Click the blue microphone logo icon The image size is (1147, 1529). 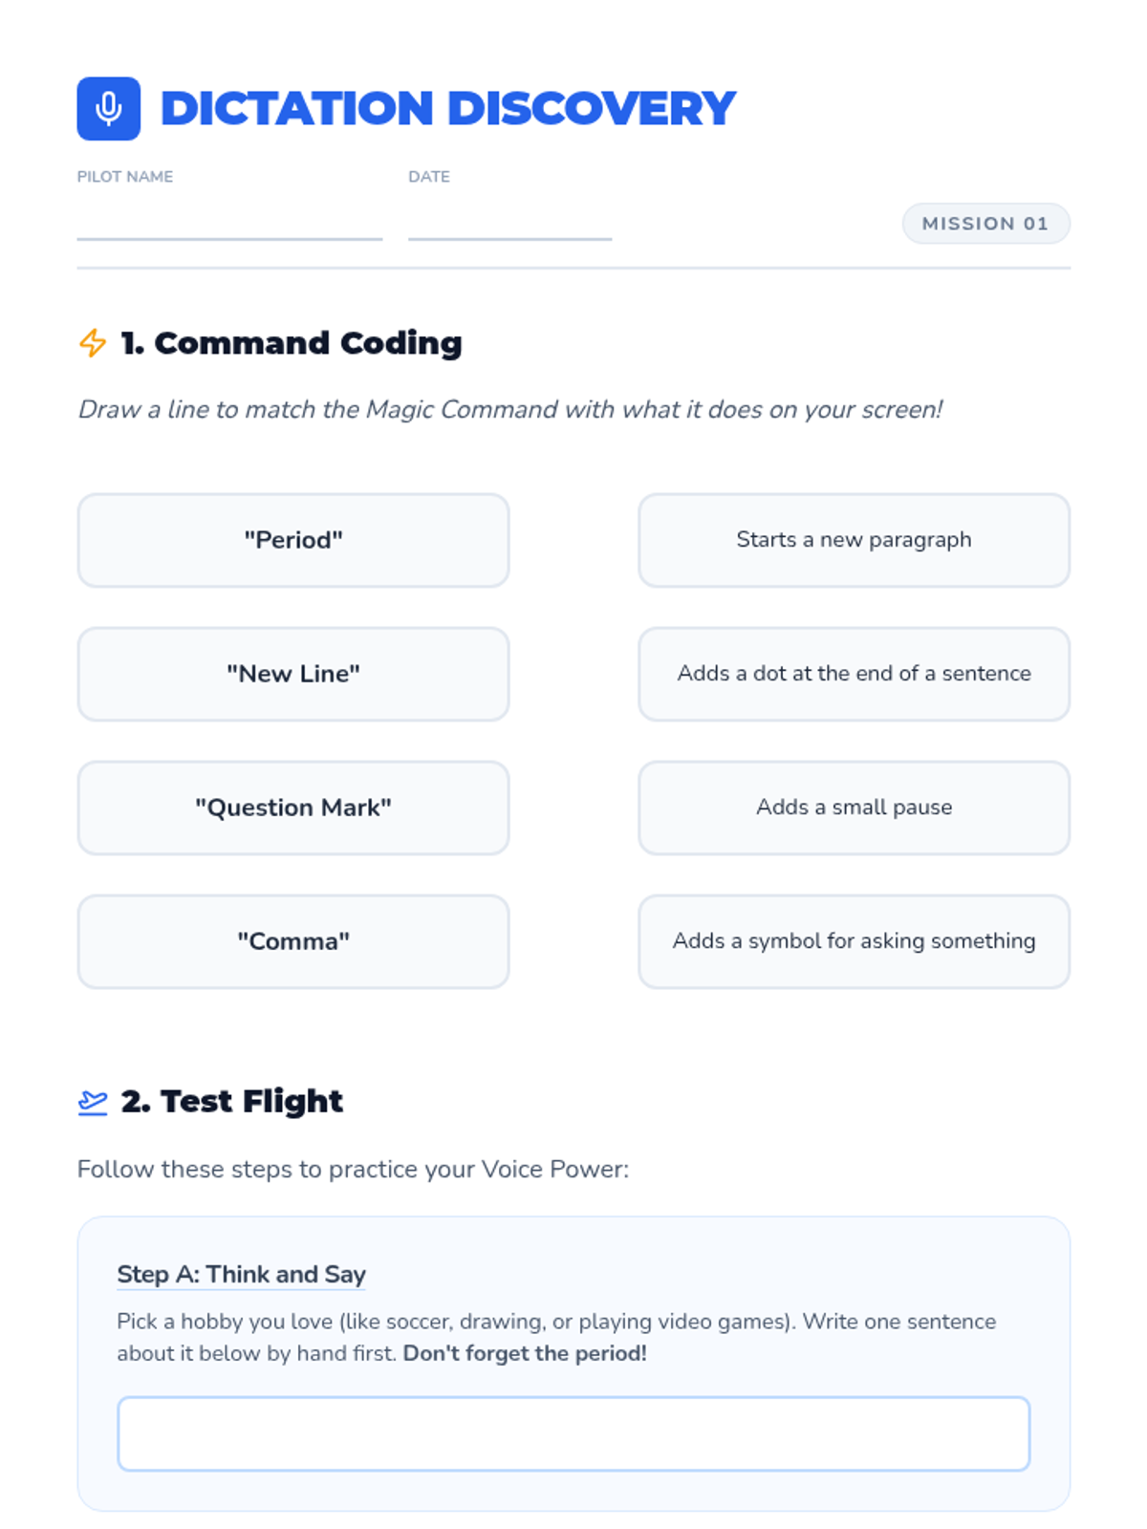[108, 108]
